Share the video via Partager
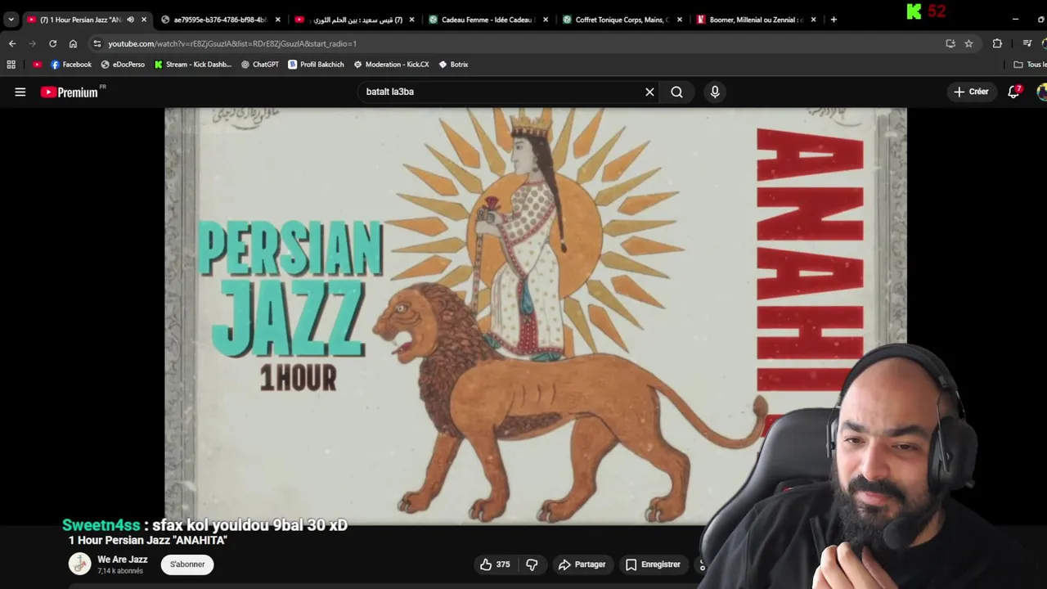Viewport: 1047px width, 589px height. (582, 564)
